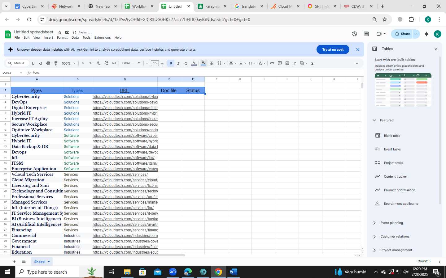446x278 pixels.
Task: Click the Share button
Action: point(402,34)
